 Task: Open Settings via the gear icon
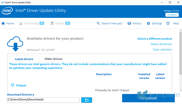(x=149, y=23)
